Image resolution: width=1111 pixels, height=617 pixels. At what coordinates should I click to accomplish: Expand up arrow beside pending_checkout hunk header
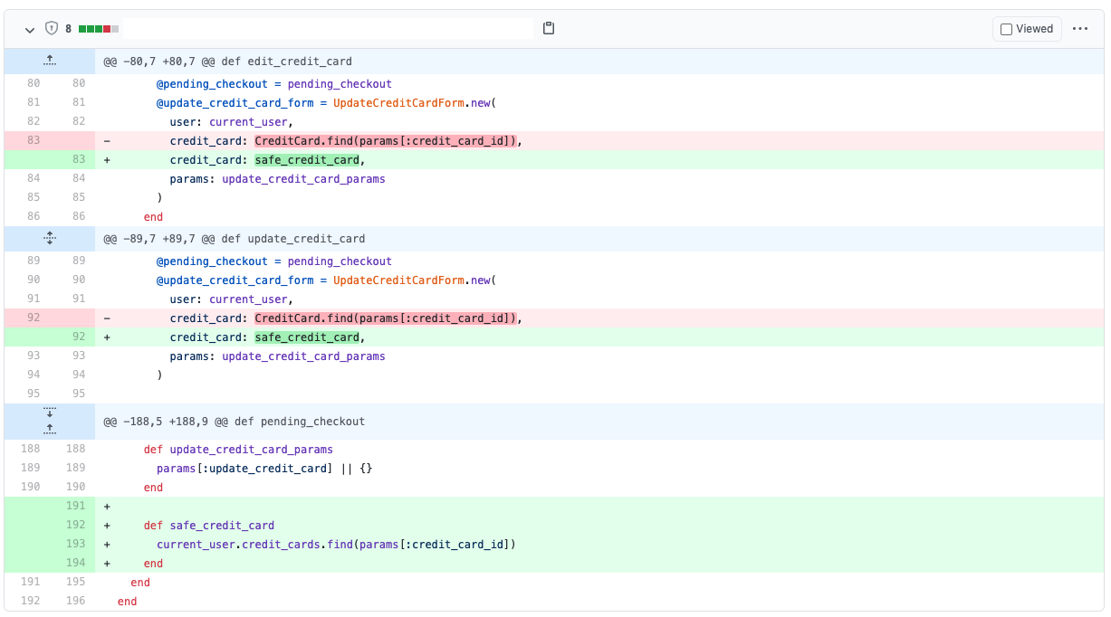[x=50, y=429]
